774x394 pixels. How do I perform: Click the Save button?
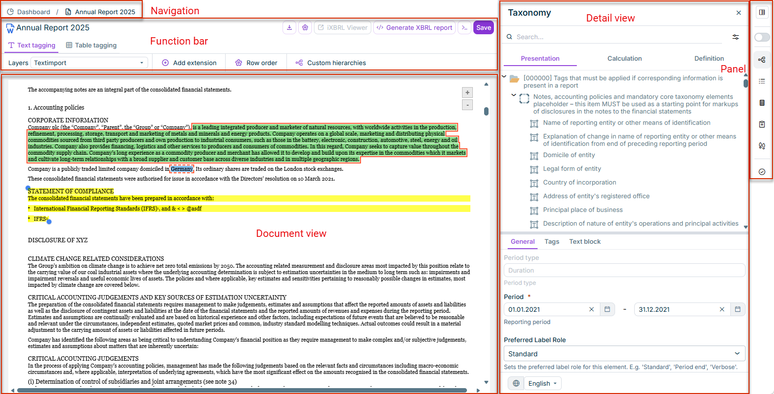(x=484, y=27)
